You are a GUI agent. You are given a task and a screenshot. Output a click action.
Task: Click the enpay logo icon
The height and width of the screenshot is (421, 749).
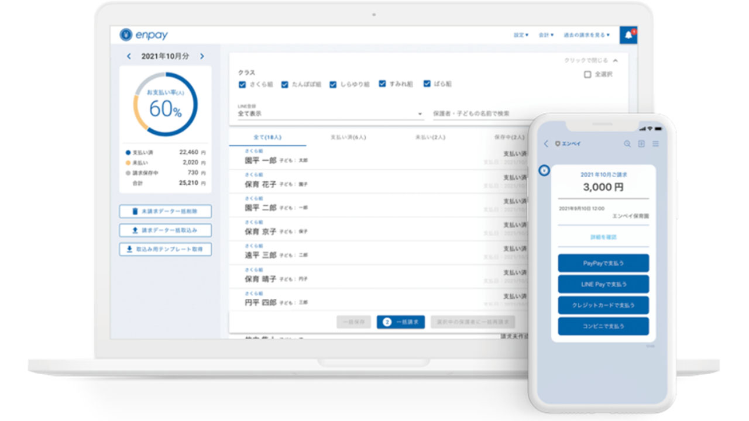tap(126, 35)
